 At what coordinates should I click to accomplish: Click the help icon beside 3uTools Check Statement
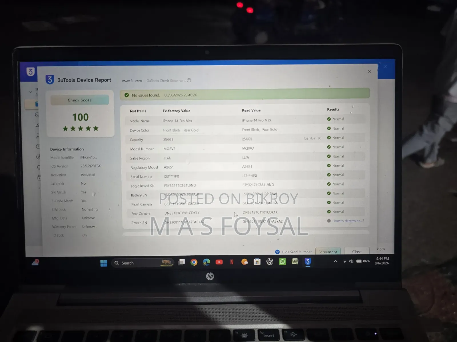point(189,81)
